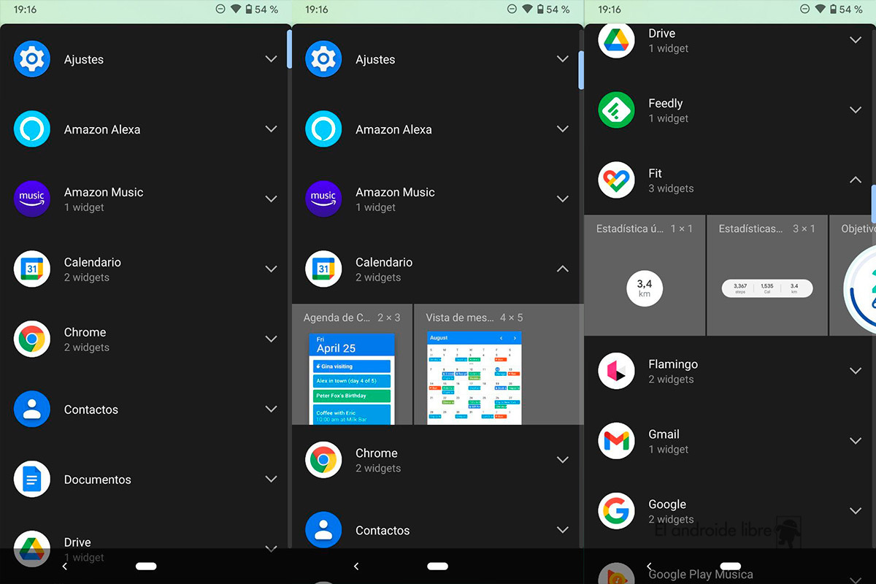Tap the Google G icon
This screenshot has width=876, height=584.
coord(616,512)
